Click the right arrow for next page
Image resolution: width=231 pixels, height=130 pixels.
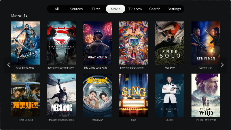click(222, 65)
